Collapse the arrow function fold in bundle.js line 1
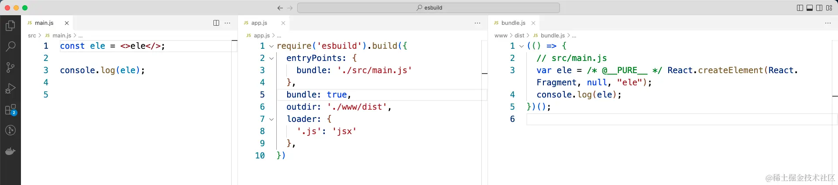The height and width of the screenshot is (185, 838). click(522, 46)
